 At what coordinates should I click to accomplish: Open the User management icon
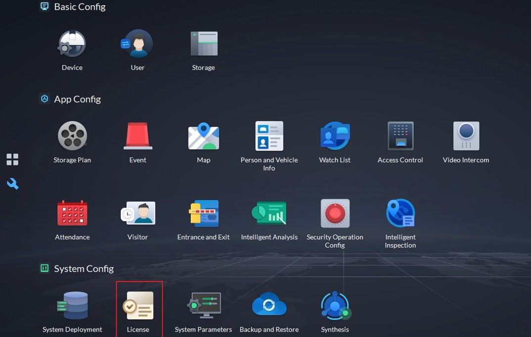(x=137, y=44)
